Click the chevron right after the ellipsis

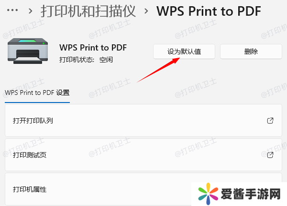click(31, 11)
